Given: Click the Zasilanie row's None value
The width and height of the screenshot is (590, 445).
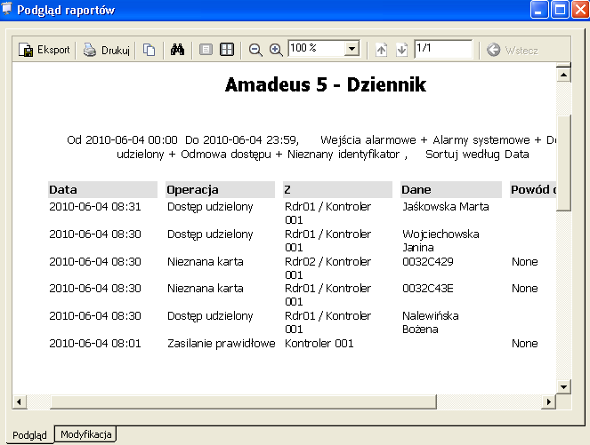Looking at the screenshot, I should coord(524,343).
